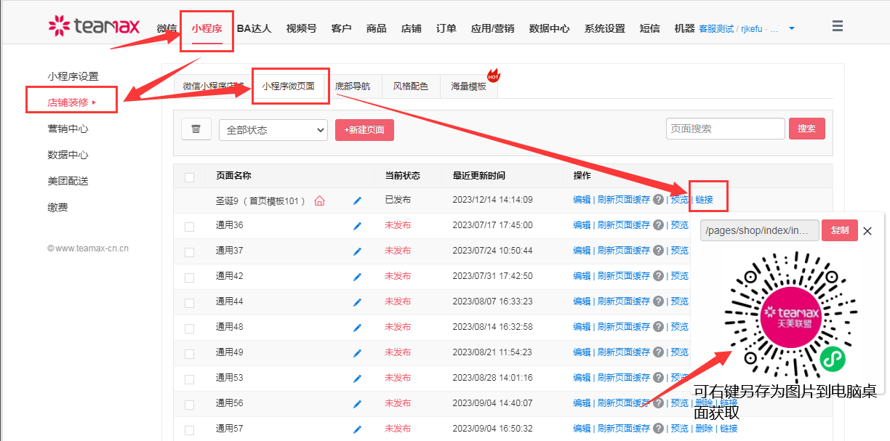Check the checkbox for 通用37
The height and width of the screenshot is (441, 890).
tap(190, 251)
